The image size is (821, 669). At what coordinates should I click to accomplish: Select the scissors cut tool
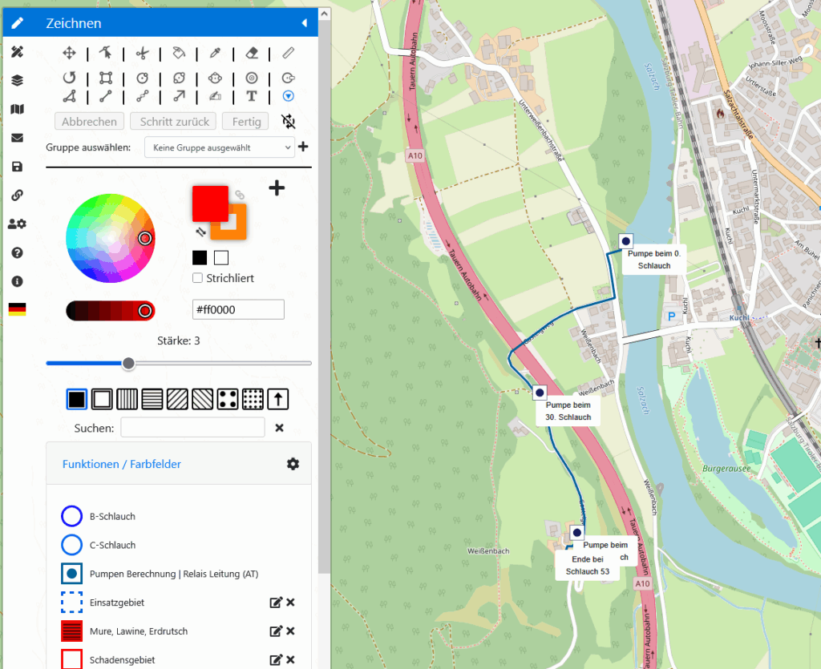click(x=143, y=53)
